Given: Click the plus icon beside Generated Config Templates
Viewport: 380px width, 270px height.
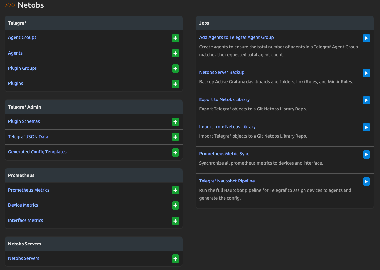Looking at the screenshot, I should point(175,152).
